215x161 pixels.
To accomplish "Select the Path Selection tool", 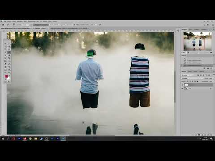I will pos(9,67).
